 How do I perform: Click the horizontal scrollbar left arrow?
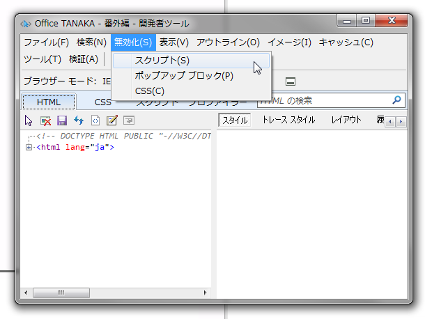coord(26,293)
